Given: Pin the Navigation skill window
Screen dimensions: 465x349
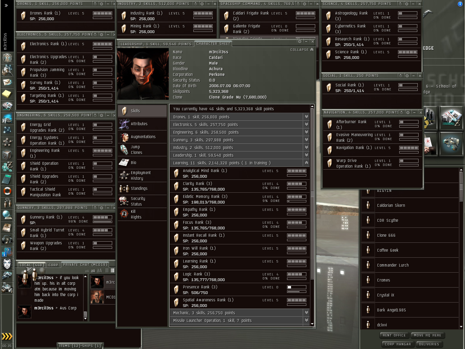Looking at the screenshot, I should point(408,112).
